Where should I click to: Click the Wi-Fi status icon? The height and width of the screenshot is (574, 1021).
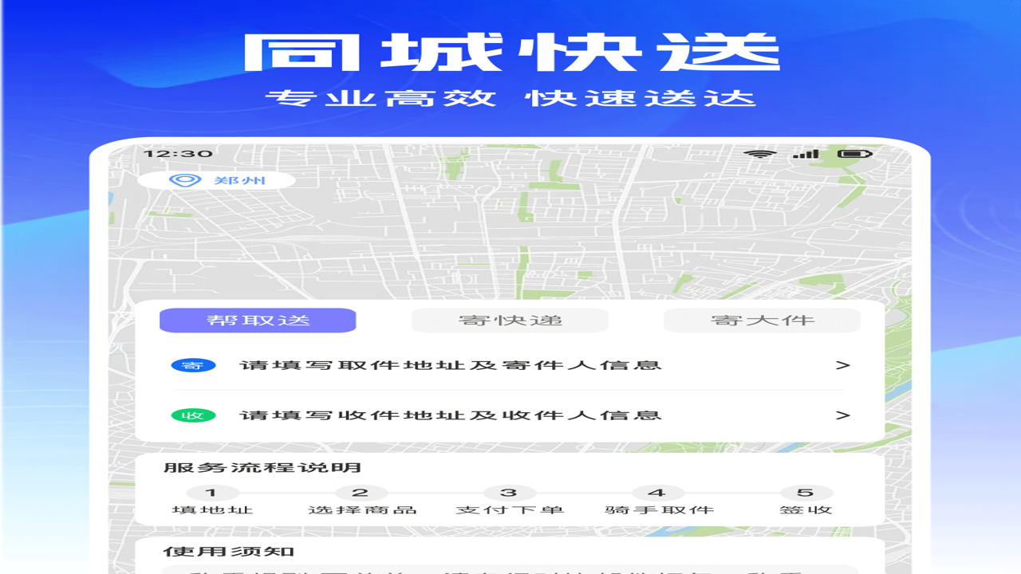tap(759, 154)
